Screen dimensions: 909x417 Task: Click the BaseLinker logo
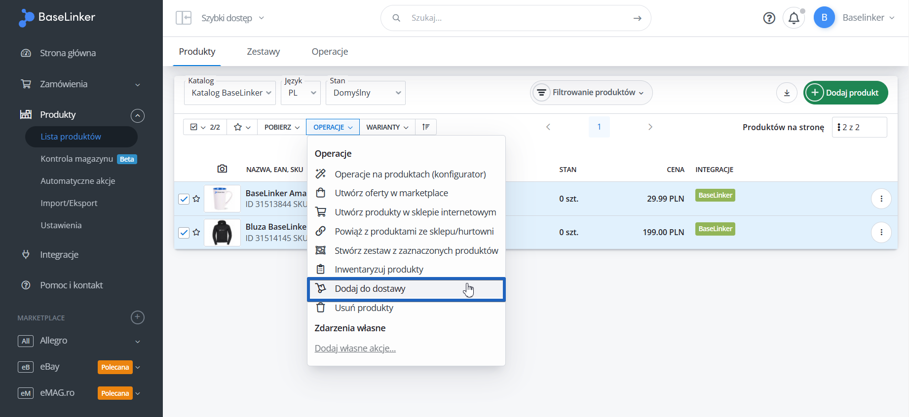pyautogui.click(x=57, y=18)
